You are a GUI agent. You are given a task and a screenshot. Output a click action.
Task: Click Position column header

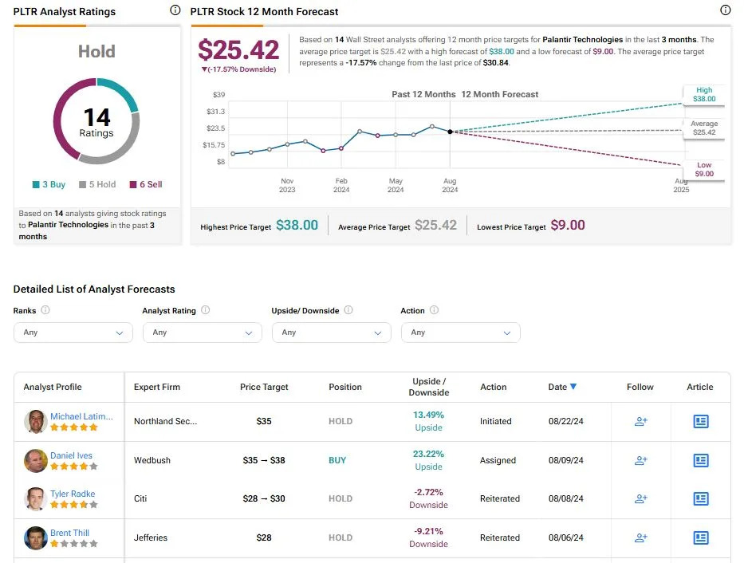[x=345, y=387]
